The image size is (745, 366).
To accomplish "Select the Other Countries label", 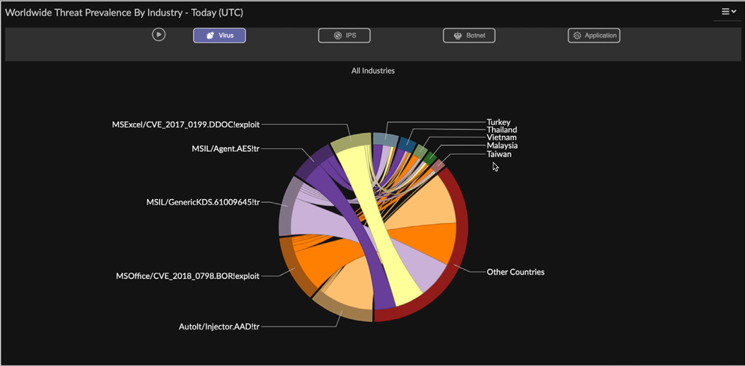I will (x=515, y=272).
